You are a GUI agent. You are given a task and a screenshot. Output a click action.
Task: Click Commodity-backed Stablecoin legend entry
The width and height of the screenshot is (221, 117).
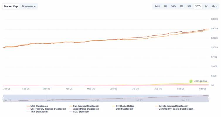click(x=176, y=109)
